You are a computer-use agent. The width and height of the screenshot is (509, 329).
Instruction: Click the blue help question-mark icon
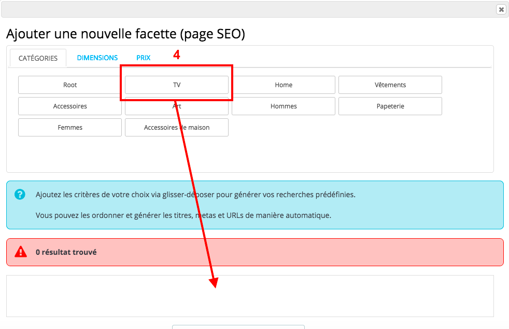pos(20,195)
